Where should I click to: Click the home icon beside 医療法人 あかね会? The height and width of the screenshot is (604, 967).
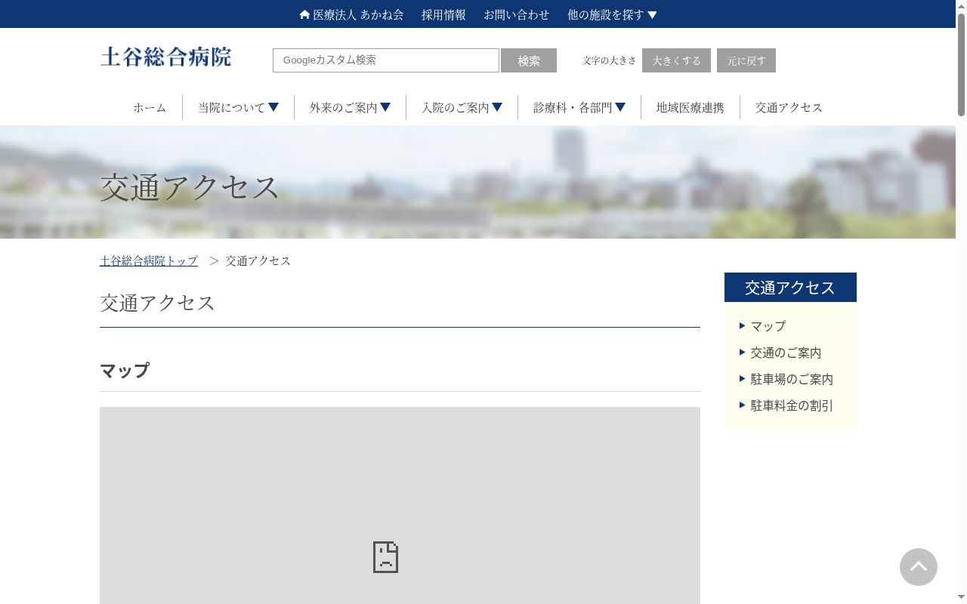304,14
